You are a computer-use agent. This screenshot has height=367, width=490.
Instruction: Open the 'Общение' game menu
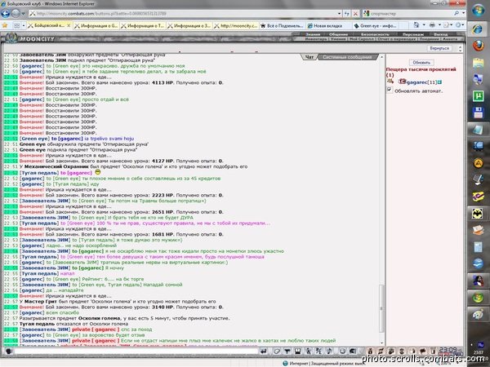click(x=338, y=34)
